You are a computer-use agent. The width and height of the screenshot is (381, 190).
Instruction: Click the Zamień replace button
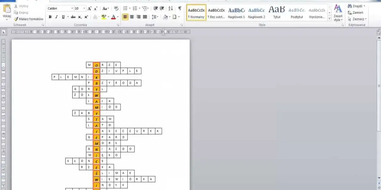355,12
